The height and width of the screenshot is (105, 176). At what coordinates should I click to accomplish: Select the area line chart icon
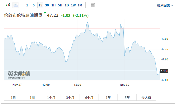15,5
